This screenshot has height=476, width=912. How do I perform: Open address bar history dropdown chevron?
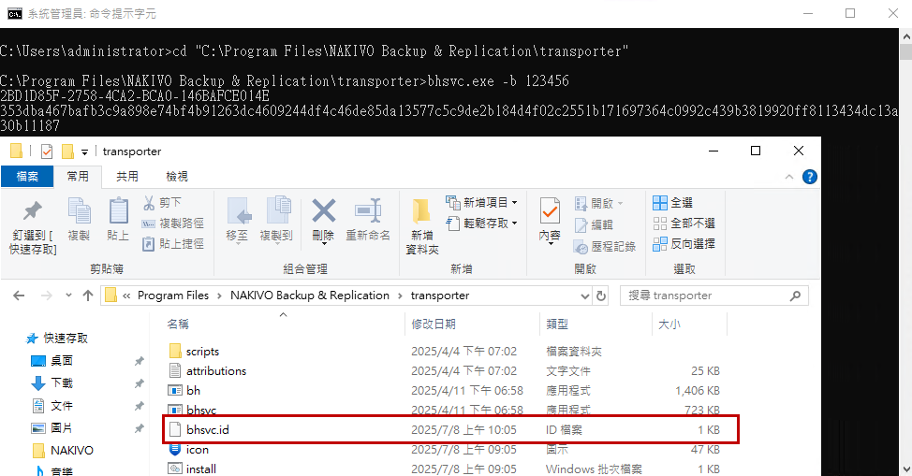coord(584,296)
